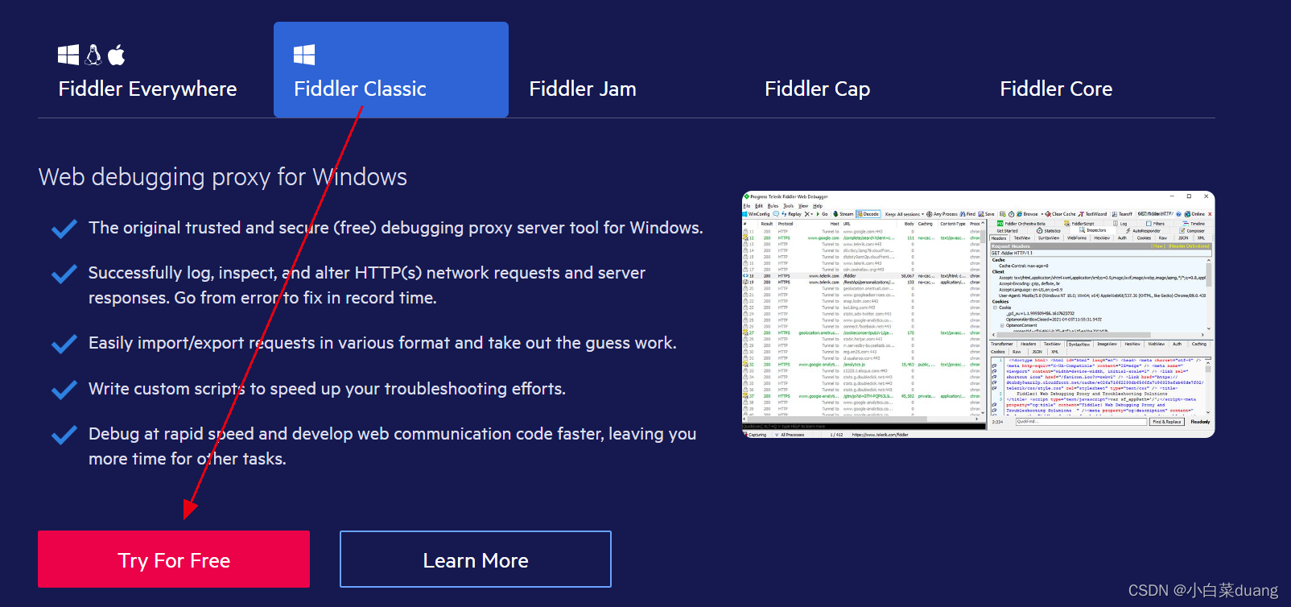The image size is (1291, 607).
Task: Switch to the Fiddler Jam tab
Action: pos(583,89)
